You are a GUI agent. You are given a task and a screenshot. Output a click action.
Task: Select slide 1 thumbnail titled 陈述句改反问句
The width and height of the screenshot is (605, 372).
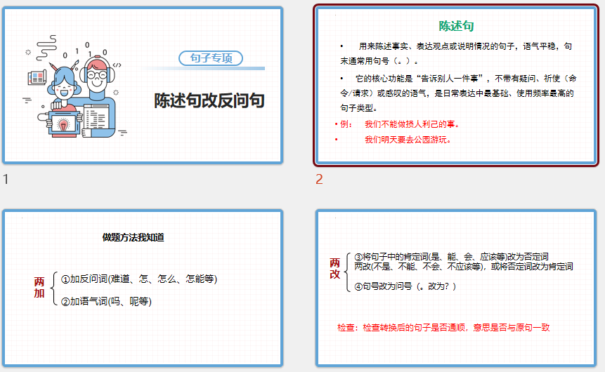click(x=143, y=85)
